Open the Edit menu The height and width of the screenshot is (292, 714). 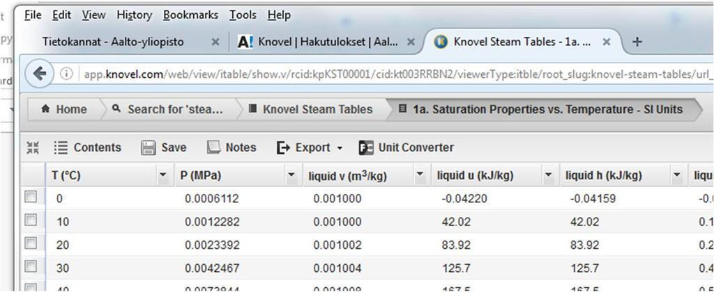(x=61, y=15)
